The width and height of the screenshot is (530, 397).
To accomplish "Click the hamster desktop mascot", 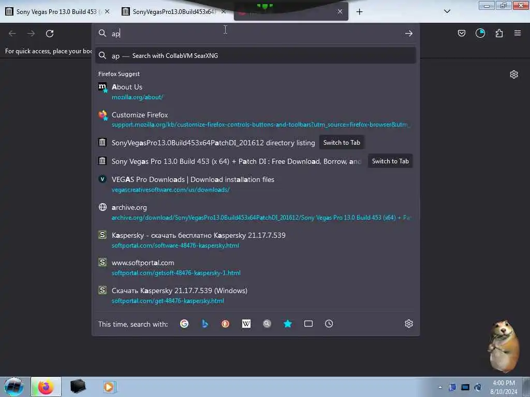I will point(503,346).
